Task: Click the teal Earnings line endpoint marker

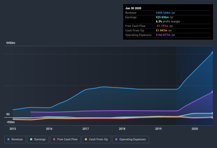Action: [x=212, y=113]
